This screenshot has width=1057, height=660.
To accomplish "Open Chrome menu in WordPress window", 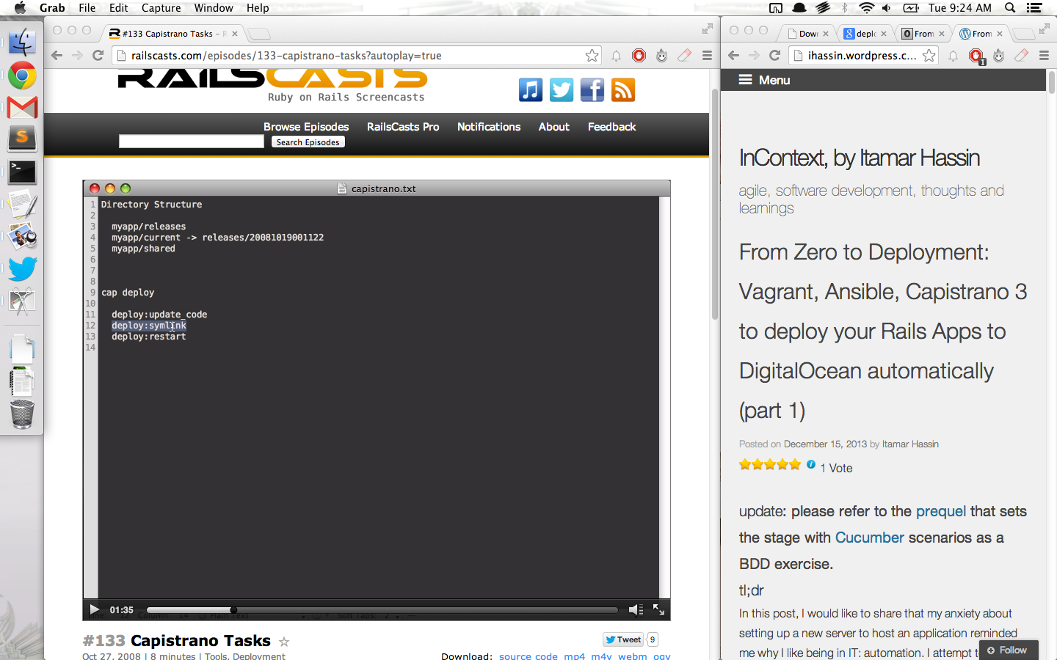I will (x=1044, y=56).
